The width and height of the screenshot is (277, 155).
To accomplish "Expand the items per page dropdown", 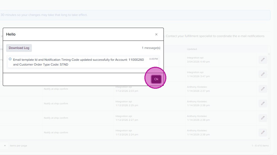I will tap(5, 146).
